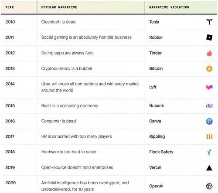Click the 'Flock Safety' company name
Image resolution: width=218 pixels, height=193 pixels.
[161, 152]
